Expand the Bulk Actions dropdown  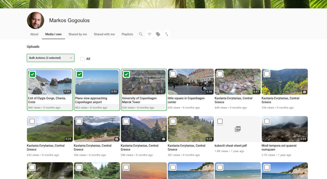[51, 58]
